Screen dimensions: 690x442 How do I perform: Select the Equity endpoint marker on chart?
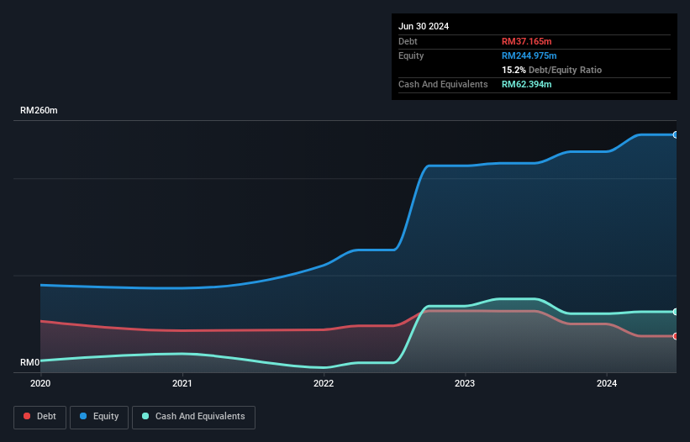pyautogui.click(x=676, y=135)
